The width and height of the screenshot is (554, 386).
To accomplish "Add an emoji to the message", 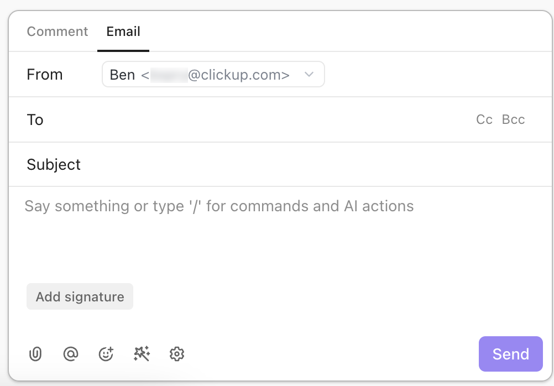I will coord(106,354).
